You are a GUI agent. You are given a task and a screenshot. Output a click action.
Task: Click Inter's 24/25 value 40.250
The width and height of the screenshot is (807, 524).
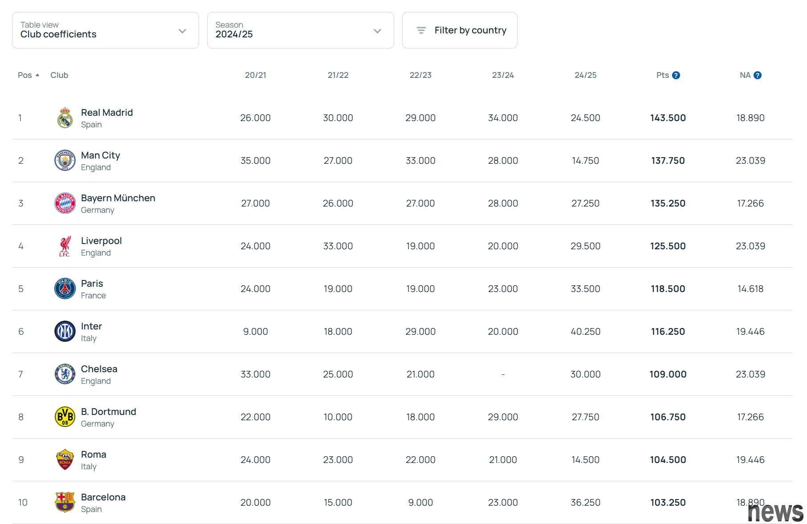click(x=586, y=332)
